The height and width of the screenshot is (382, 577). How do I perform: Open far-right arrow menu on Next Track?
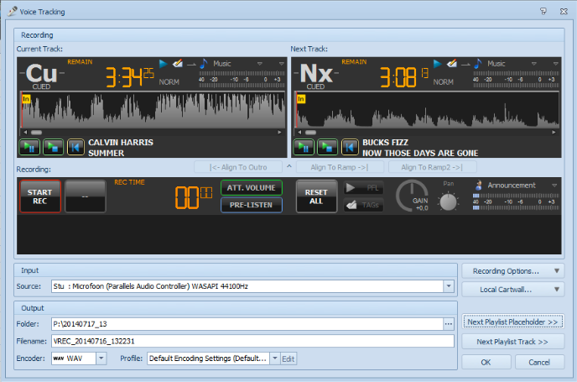pos(556,64)
